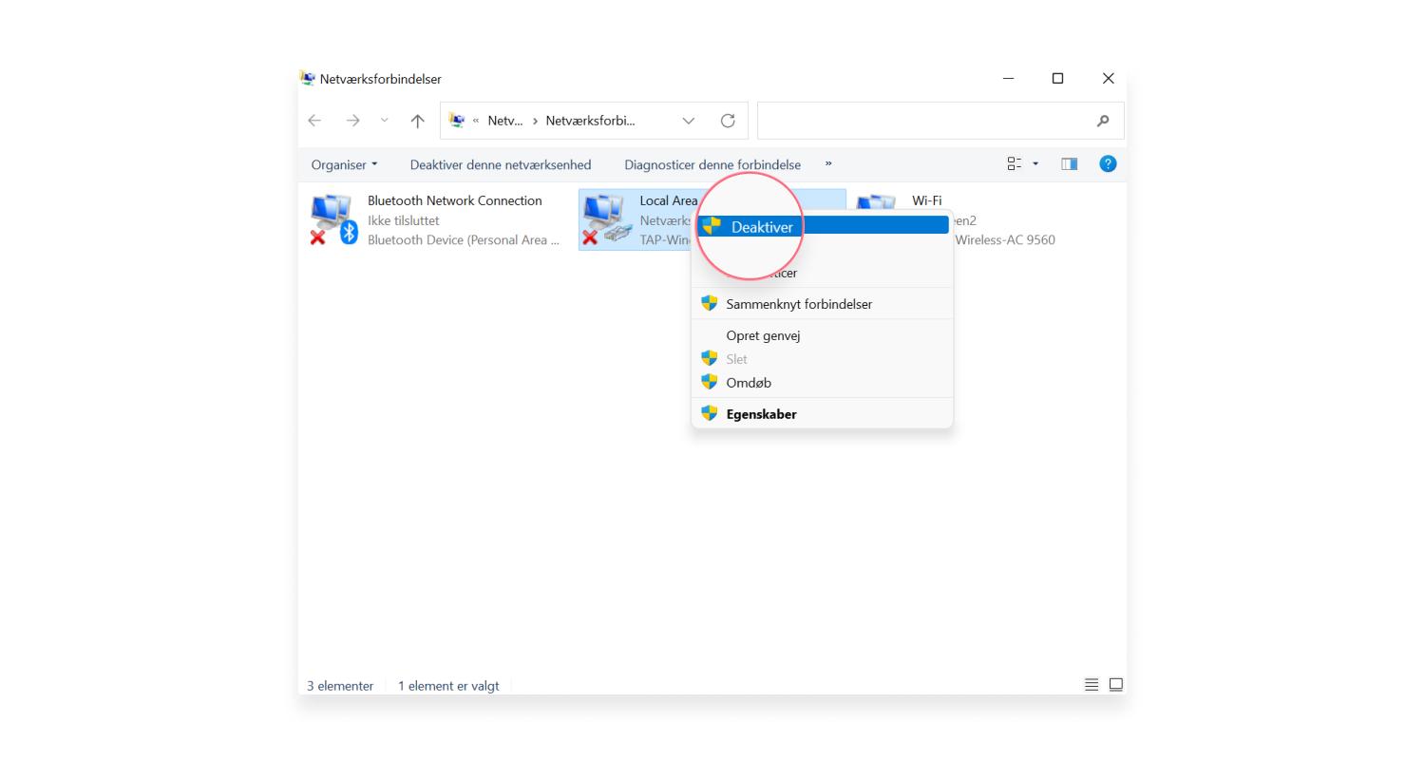Click the address bar location icon

pos(456,121)
